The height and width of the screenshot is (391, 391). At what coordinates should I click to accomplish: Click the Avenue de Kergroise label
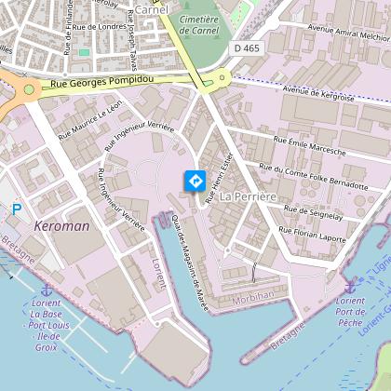(318, 94)
